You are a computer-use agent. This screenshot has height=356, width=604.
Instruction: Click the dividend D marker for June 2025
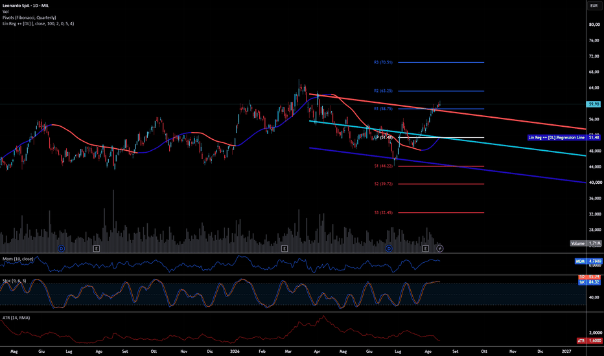click(x=61, y=249)
